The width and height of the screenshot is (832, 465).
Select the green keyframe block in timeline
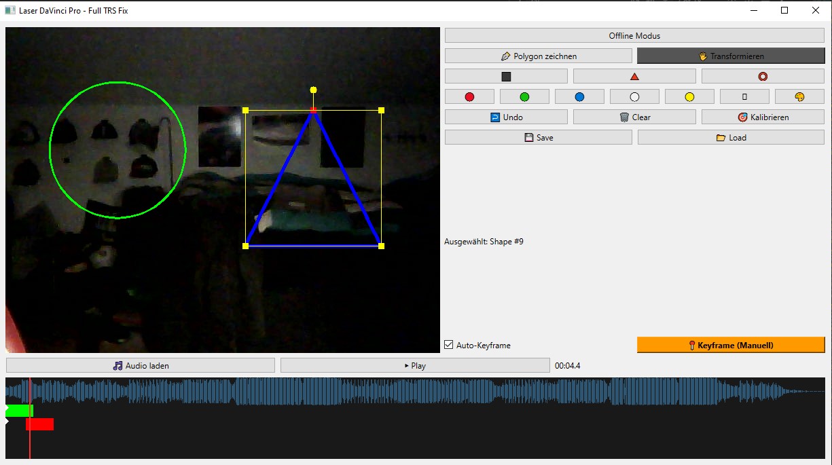pyautogui.click(x=19, y=411)
